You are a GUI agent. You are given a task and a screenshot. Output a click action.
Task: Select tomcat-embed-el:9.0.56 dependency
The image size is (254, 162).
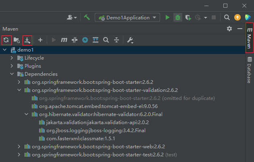tap(98, 106)
